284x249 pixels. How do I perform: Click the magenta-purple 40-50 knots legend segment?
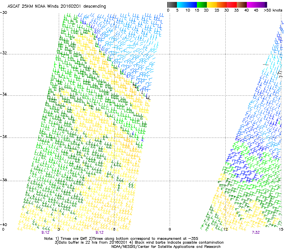(257, 5)
